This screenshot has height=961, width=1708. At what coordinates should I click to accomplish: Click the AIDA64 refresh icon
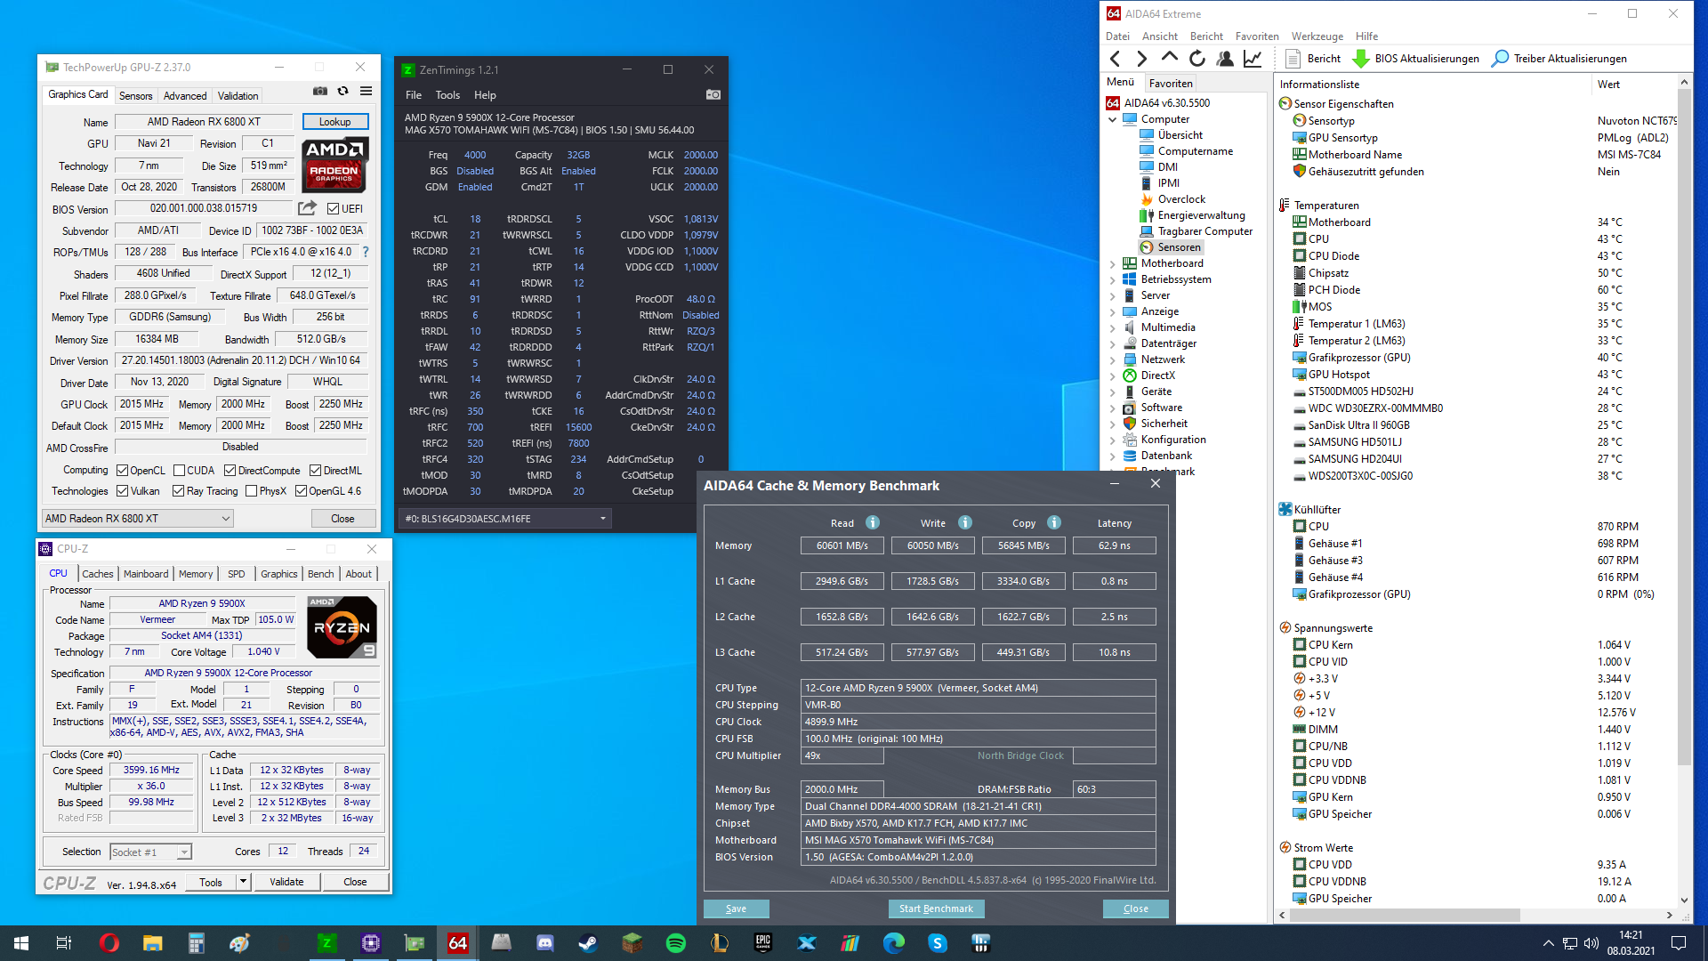(1197, 59)
